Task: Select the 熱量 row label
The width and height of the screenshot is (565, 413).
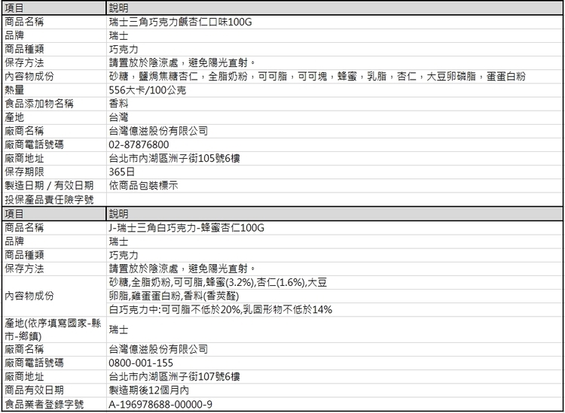Action: 16,90
